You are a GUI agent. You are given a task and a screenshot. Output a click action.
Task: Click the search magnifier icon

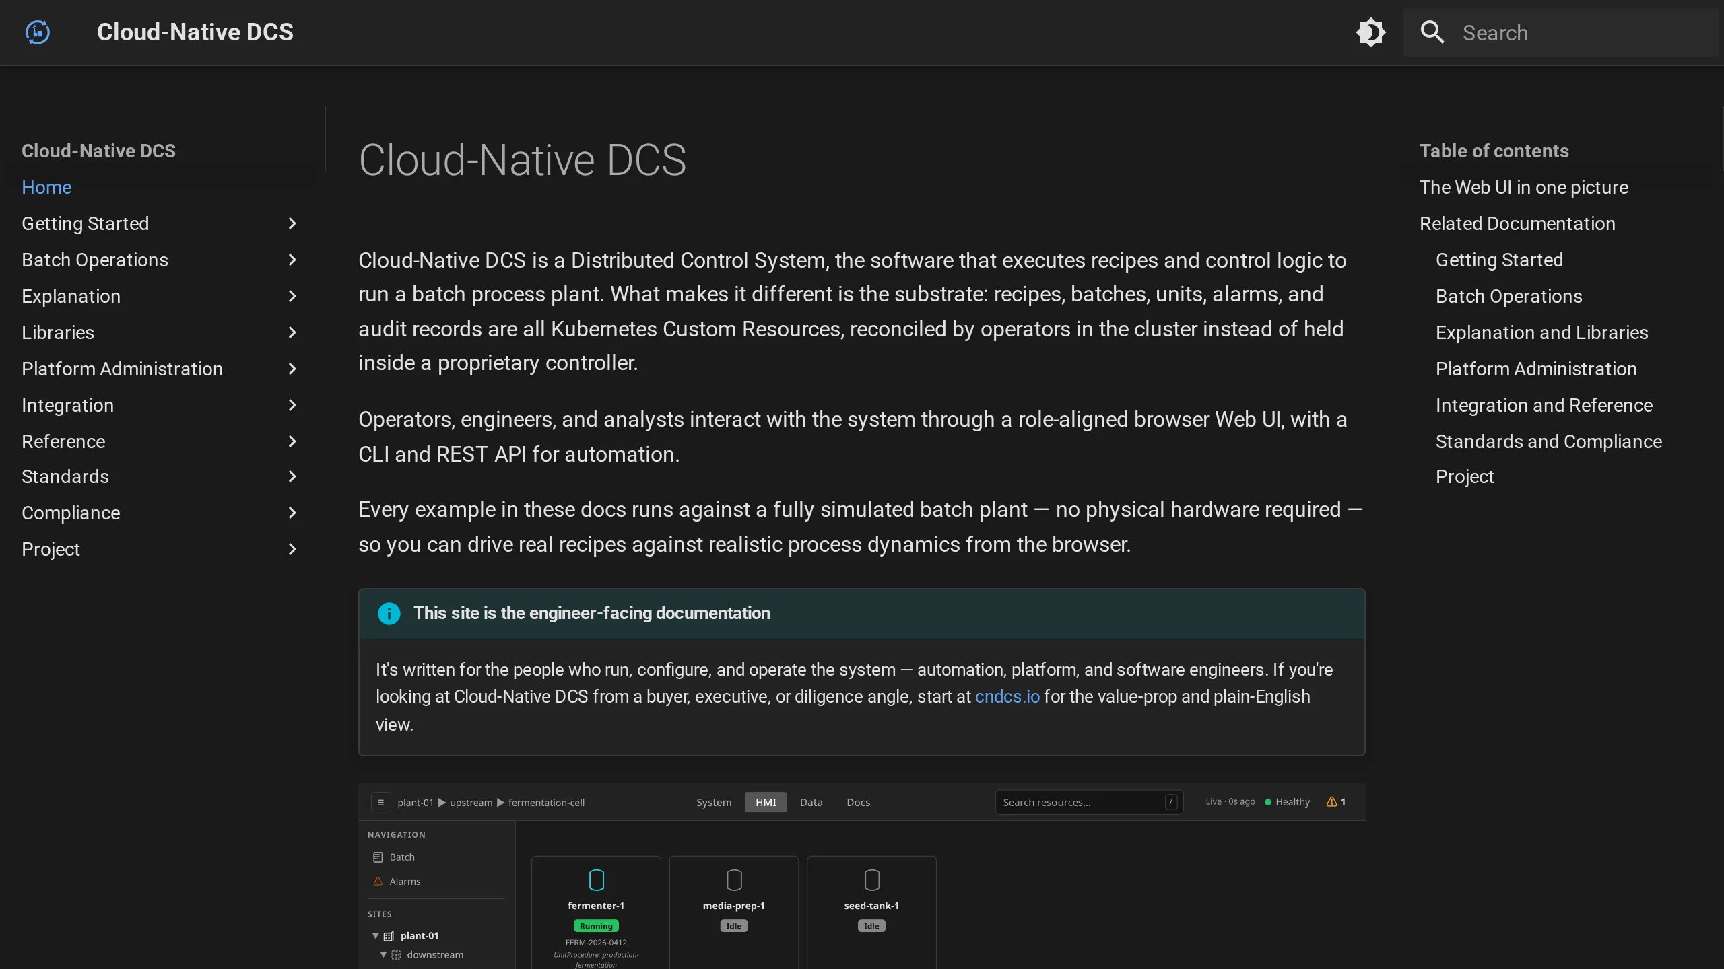1432,32
